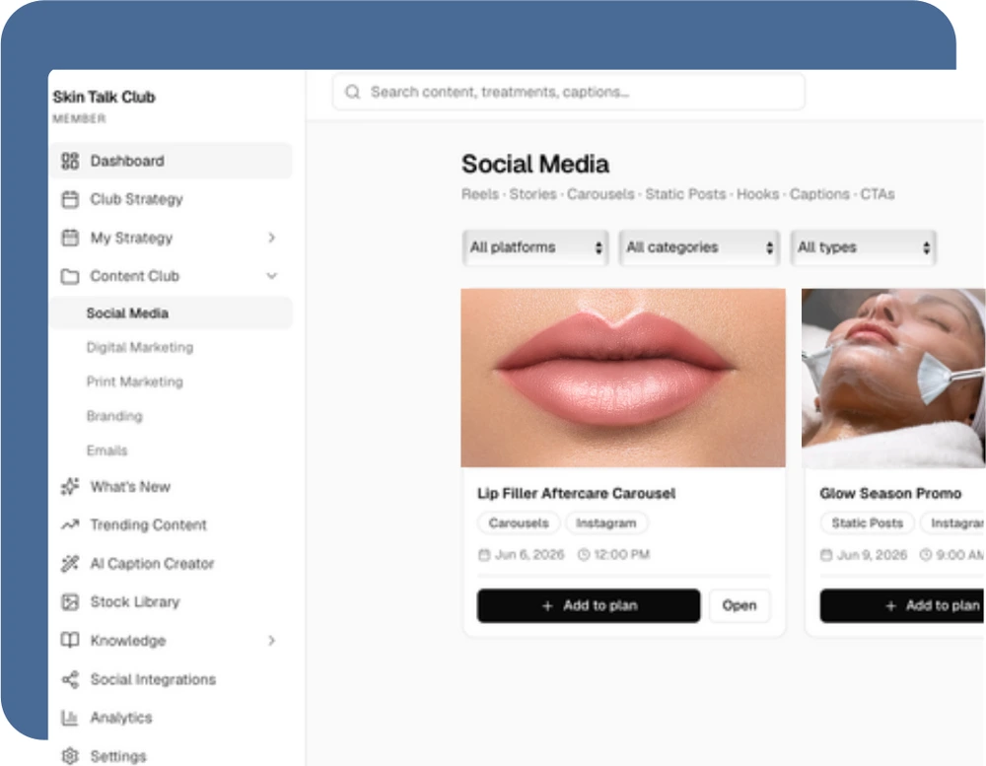This screenshot has height=766, width=986.
Task: Click the Club Strategy calendar icon
Action: (70, 199)
